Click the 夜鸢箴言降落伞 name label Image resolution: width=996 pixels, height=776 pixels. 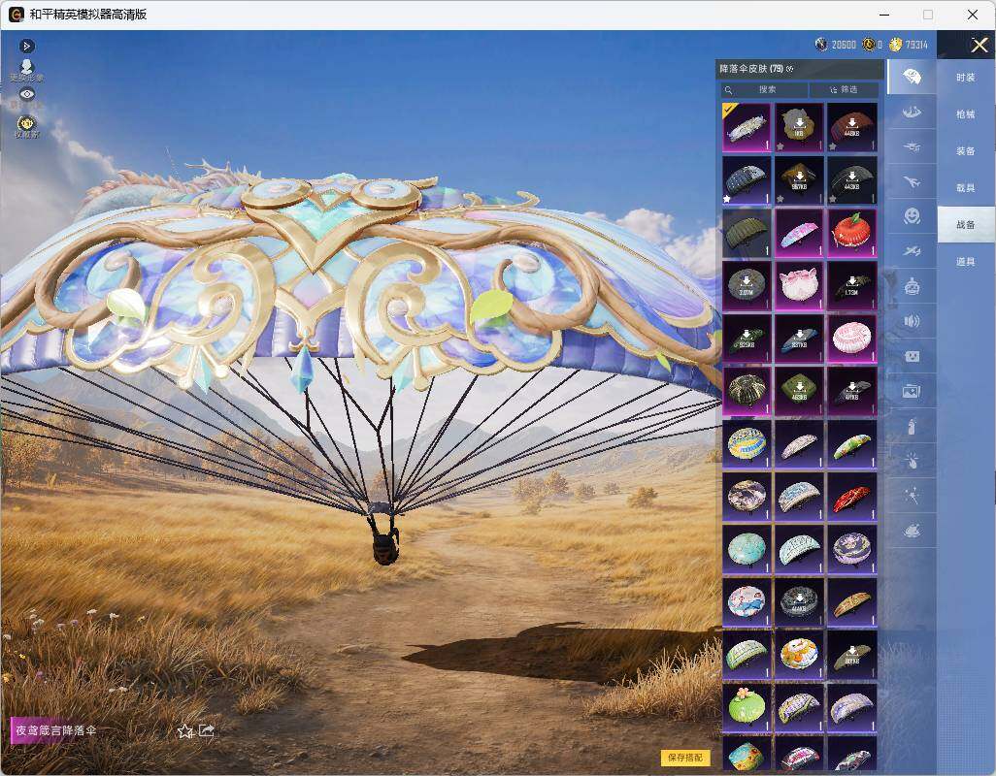click(56, 730)
